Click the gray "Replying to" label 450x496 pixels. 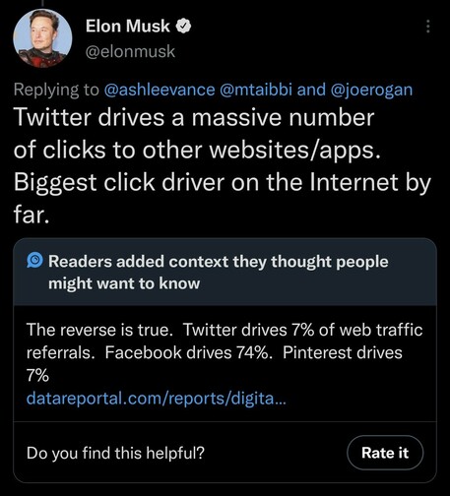(56, 90)
